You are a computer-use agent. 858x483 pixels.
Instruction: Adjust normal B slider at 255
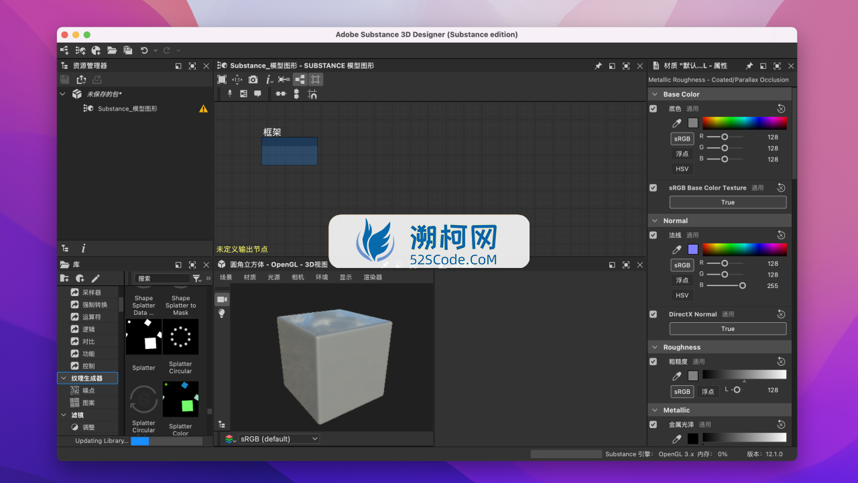coord(742,285)
